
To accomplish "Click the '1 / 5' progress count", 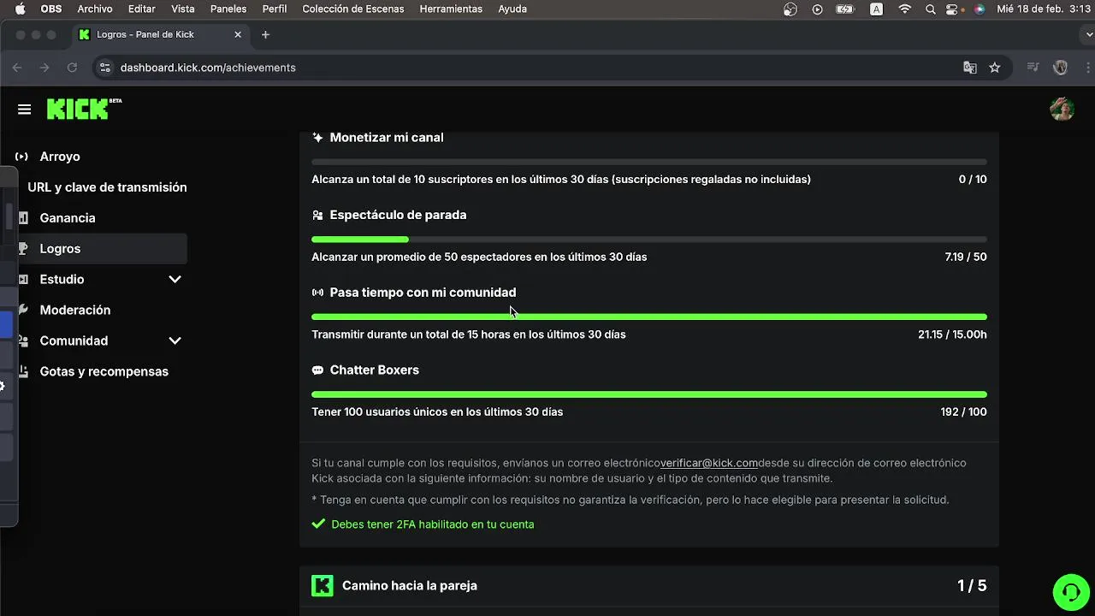I will pyautogui.click(x=972, y=586).
